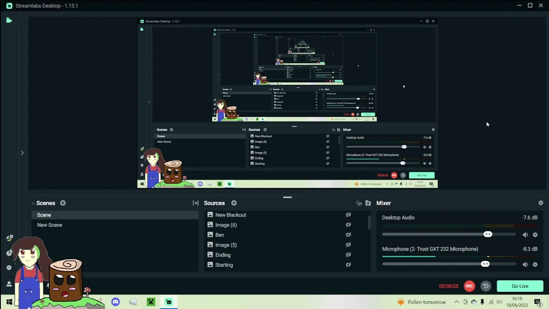Open Microphone source settings gear
The width and height of the screenshot is (549, 309).
click(535, 264)
